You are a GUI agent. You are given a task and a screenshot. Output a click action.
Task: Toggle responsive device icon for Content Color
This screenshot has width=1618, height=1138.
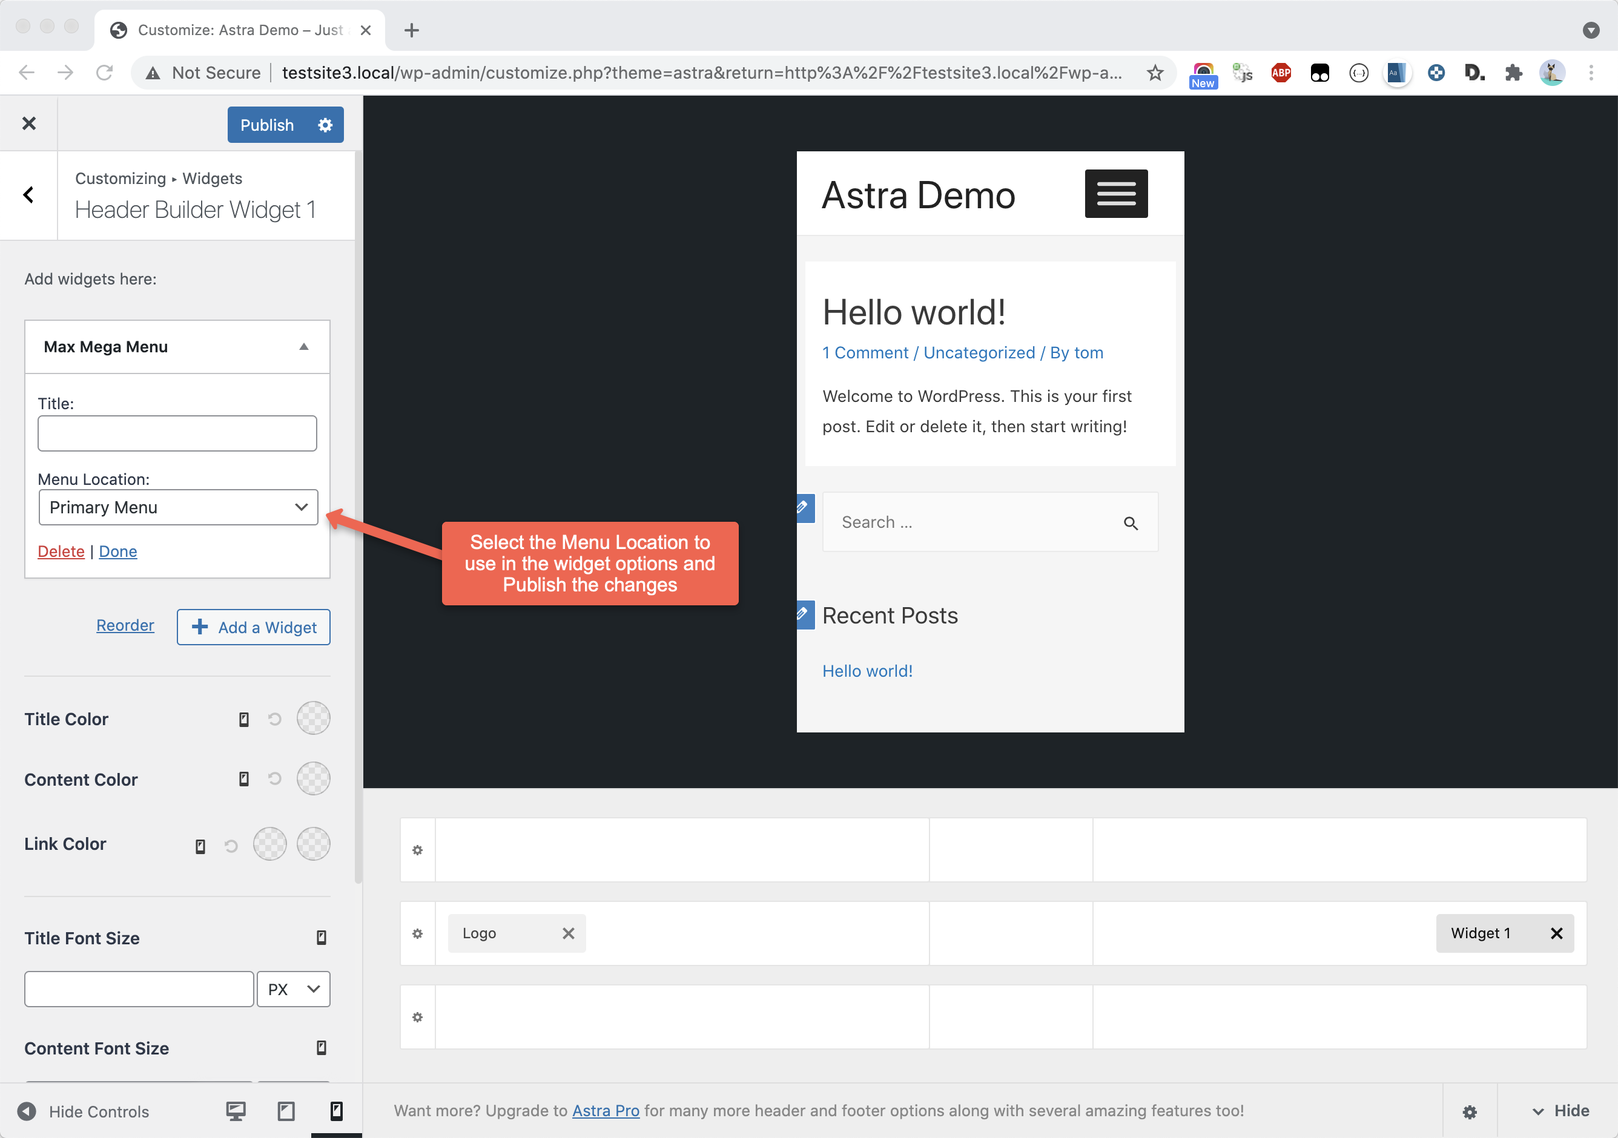pyautogui.click(x=244, y=778)
